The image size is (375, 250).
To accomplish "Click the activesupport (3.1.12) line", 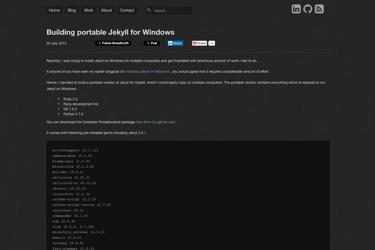I will coord(75,150).
